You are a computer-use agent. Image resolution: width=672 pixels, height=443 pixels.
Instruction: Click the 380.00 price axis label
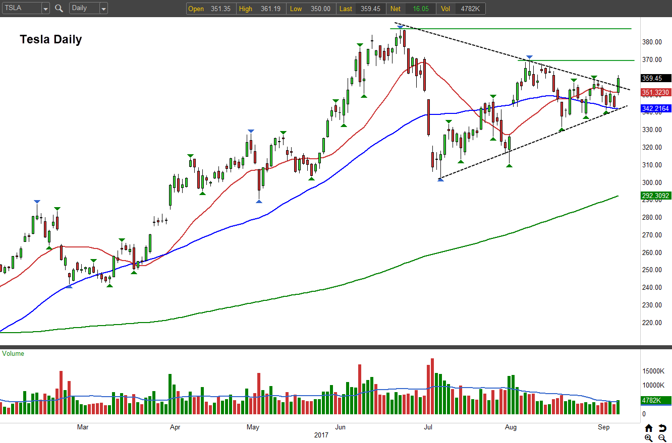651,42
